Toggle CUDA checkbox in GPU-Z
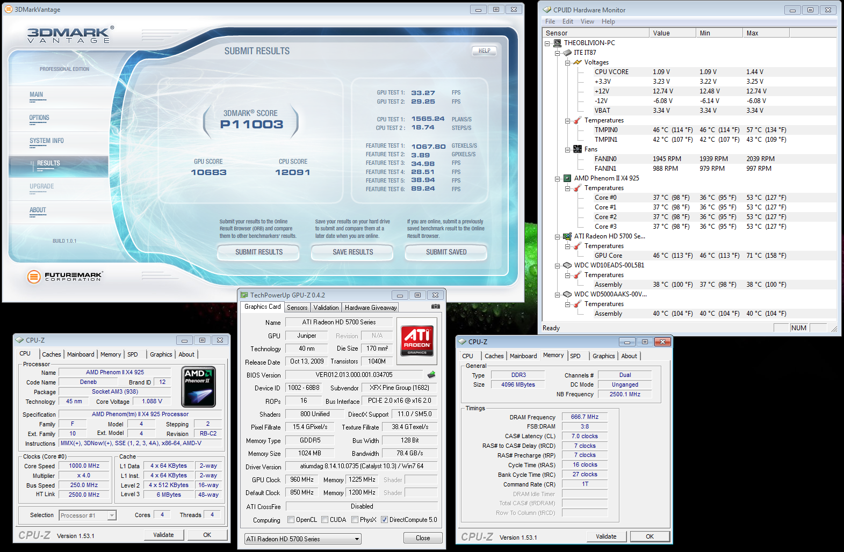The width and height of the screenshot is (844, 552). (324, 520)
